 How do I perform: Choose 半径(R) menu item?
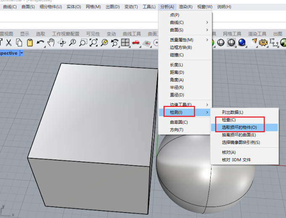coord(185,88)
